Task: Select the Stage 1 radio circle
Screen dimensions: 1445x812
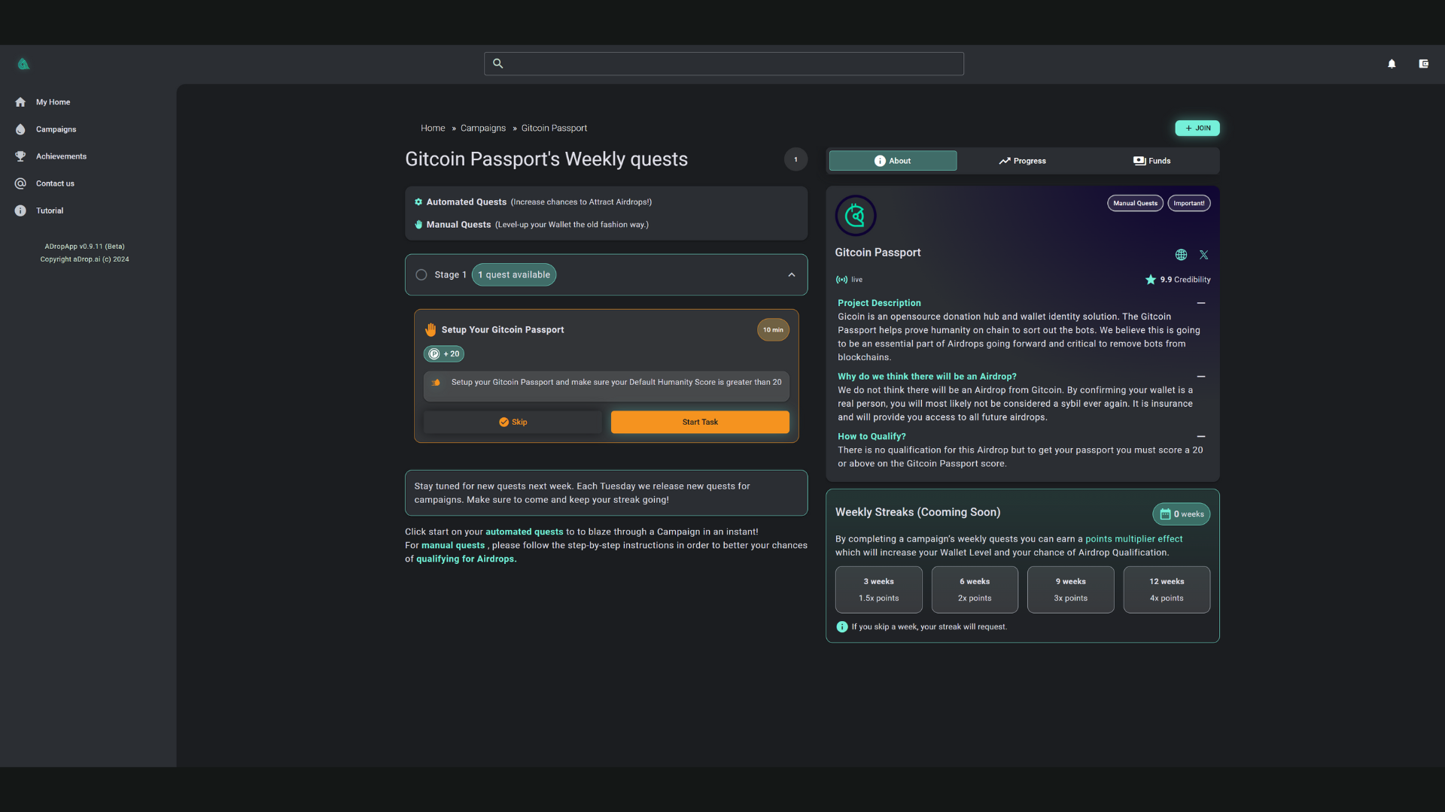Action: pos(421,274)
